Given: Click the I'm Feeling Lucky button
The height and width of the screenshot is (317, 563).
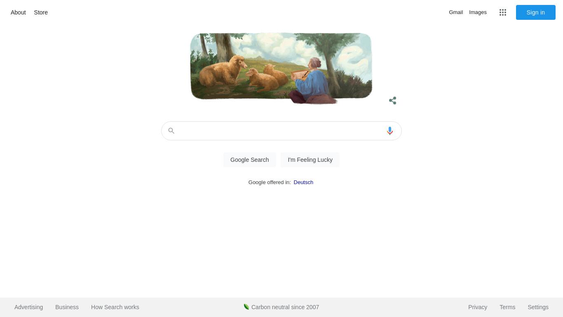Looking at the screenshot, I should (310, 160).
